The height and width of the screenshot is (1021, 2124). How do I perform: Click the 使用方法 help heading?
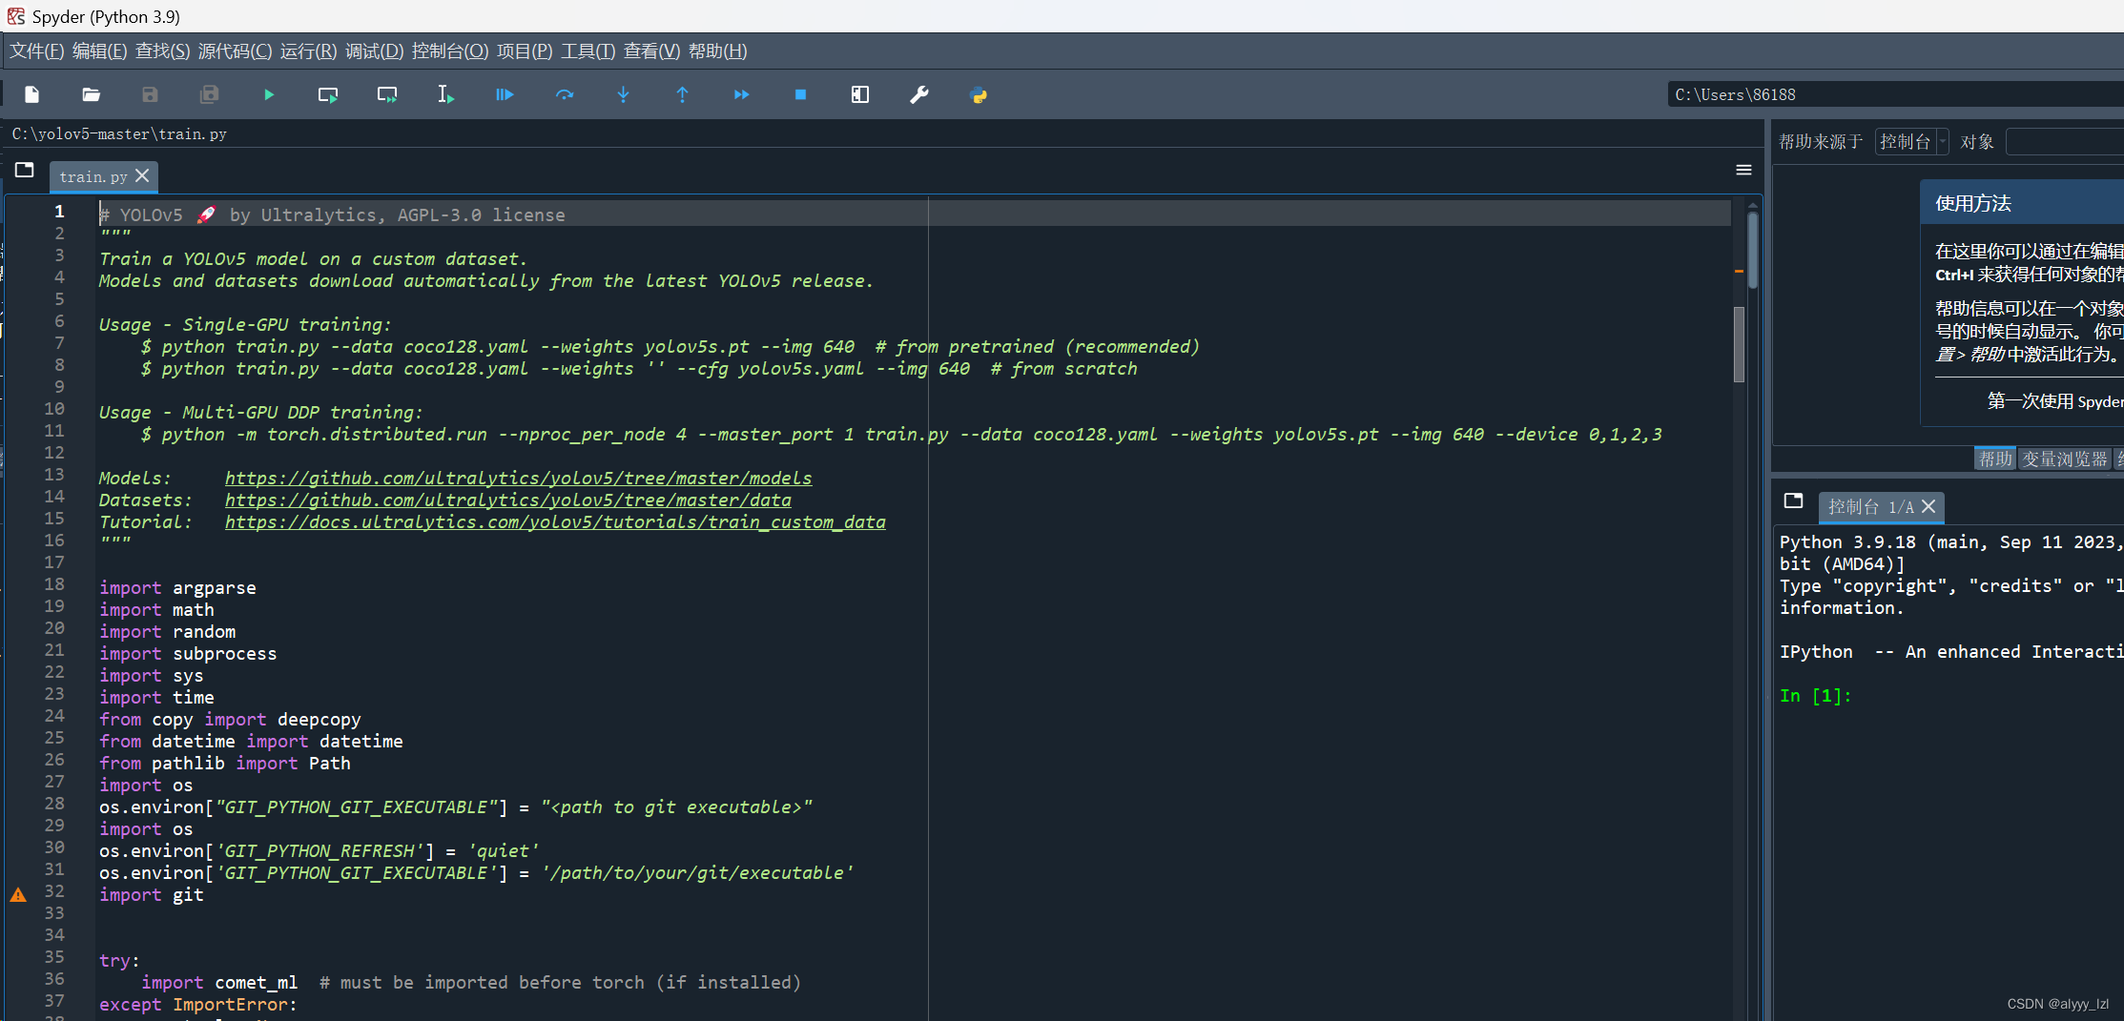click(1973, 203)
